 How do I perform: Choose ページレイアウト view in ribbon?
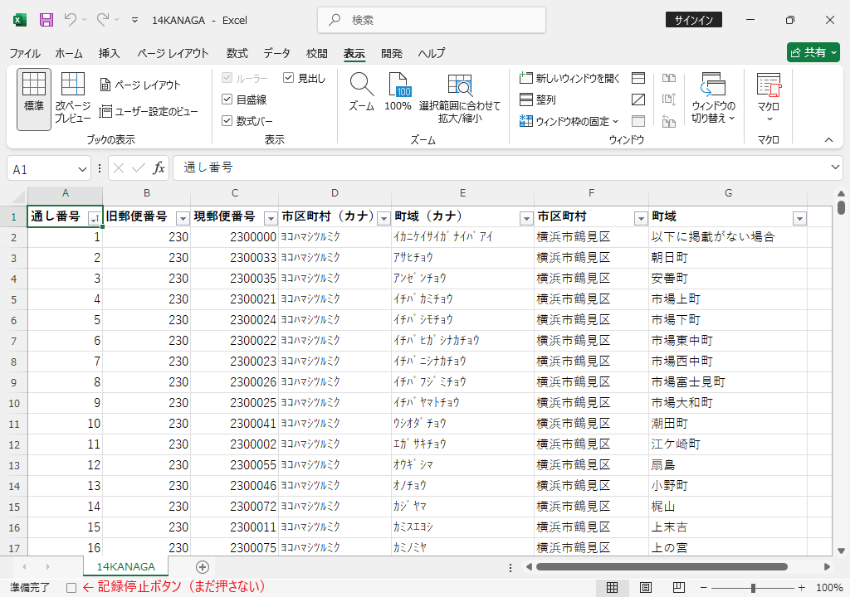(x=140, y=85)
